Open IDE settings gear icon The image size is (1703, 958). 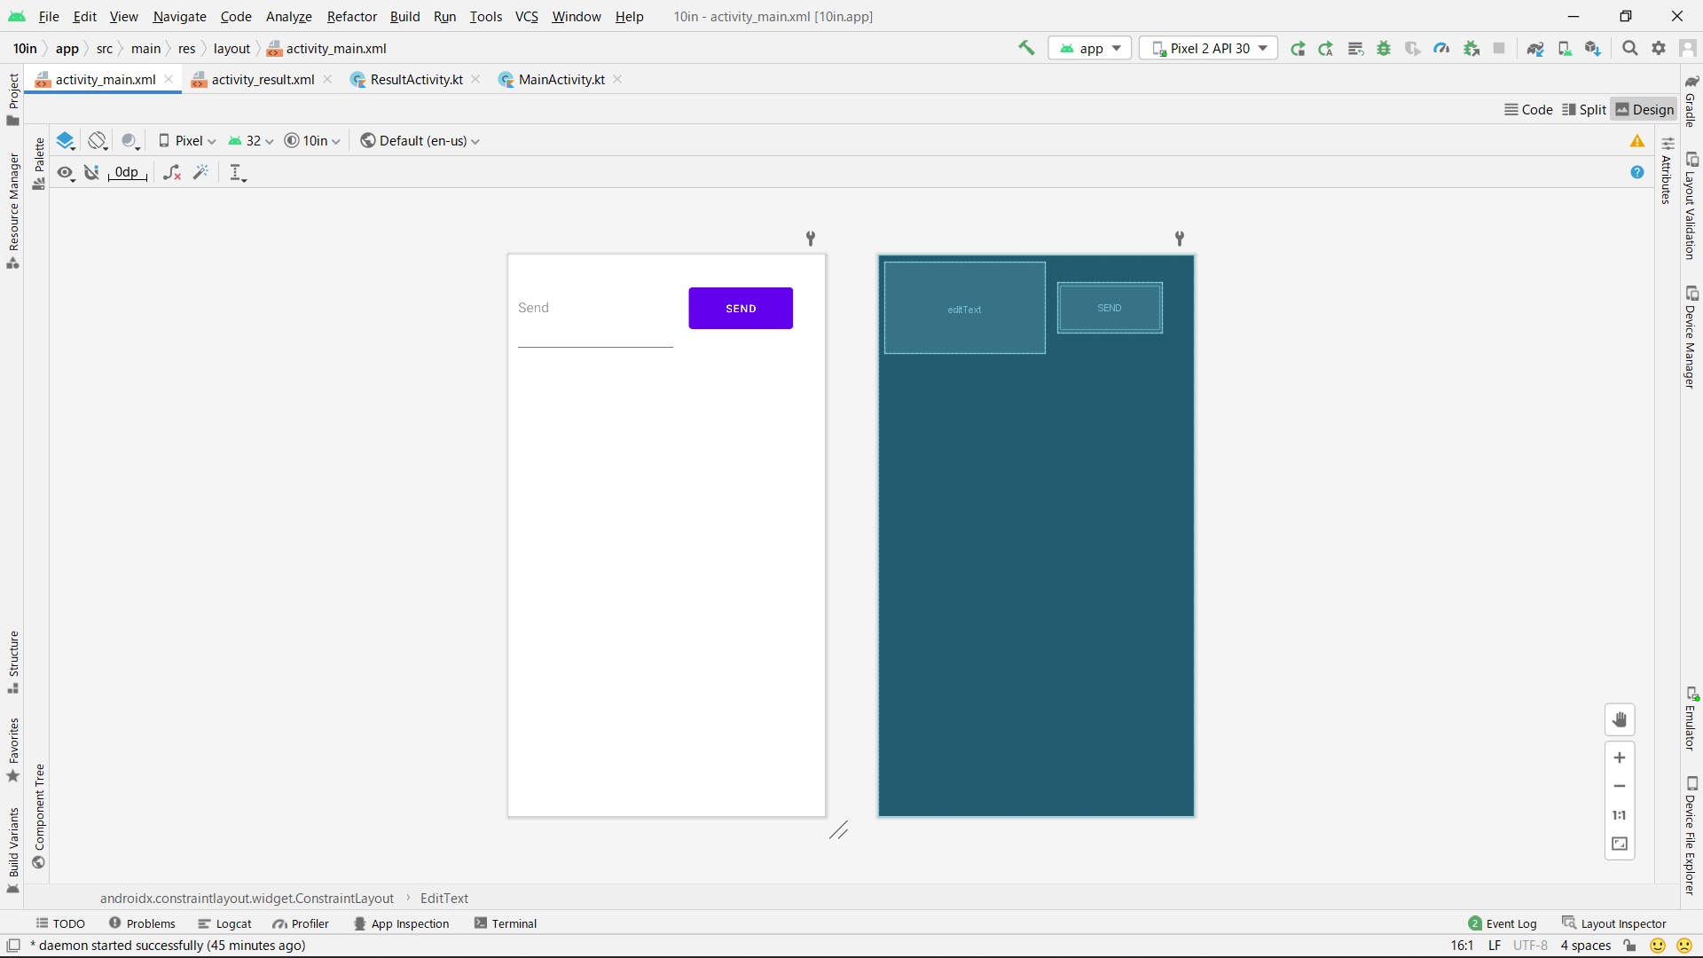[1659, 49]
